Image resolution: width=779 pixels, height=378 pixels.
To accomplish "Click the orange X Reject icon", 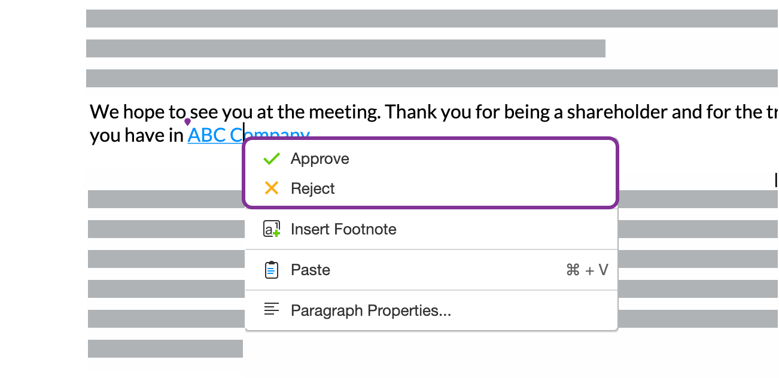I will [271, 188].
